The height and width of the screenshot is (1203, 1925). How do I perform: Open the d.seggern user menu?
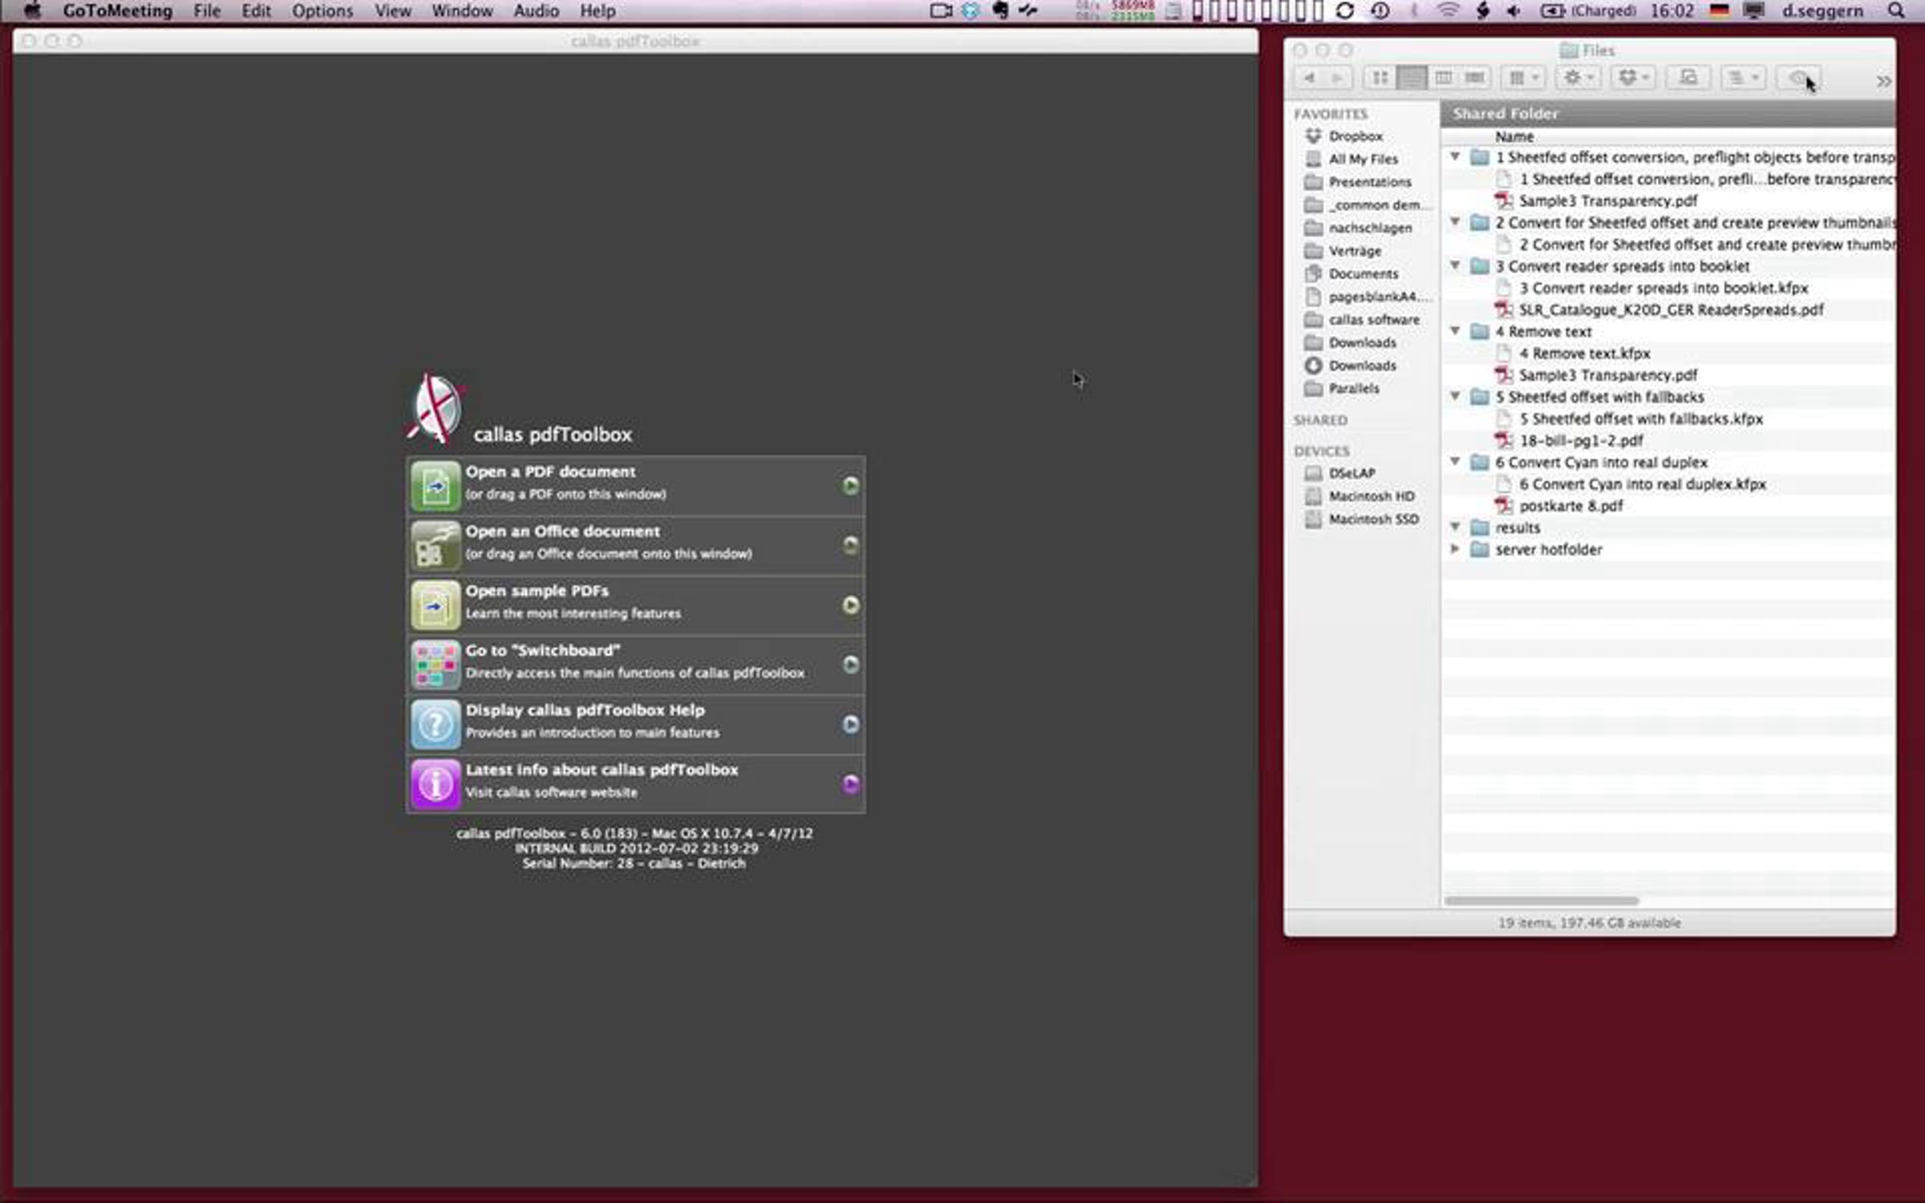pos(1822,10)
